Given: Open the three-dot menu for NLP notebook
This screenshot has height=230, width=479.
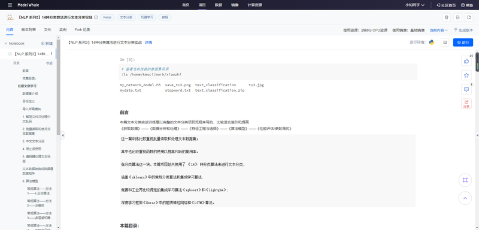Looking at the screenshot, I should coord(51,54).
